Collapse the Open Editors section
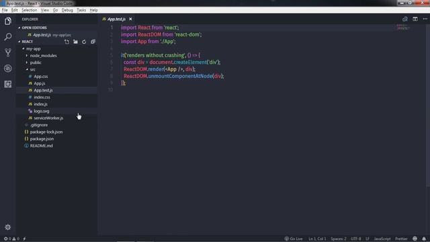This screenshot has height=242, width=430. click(34, 28)
